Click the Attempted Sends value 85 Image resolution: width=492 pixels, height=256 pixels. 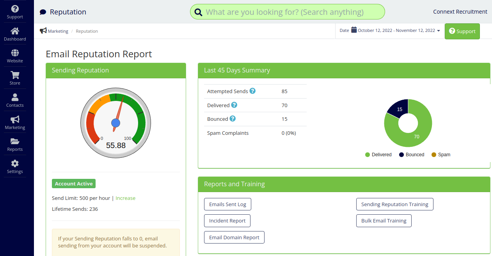tap(284, 91)
